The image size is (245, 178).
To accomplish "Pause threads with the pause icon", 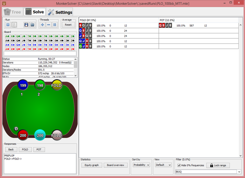I will point(55,25).
